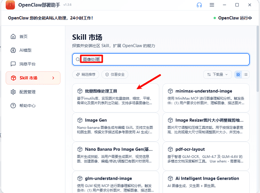Toggle the 仅看安全 filter chip
260x193 pixels.
coord(115,74)
